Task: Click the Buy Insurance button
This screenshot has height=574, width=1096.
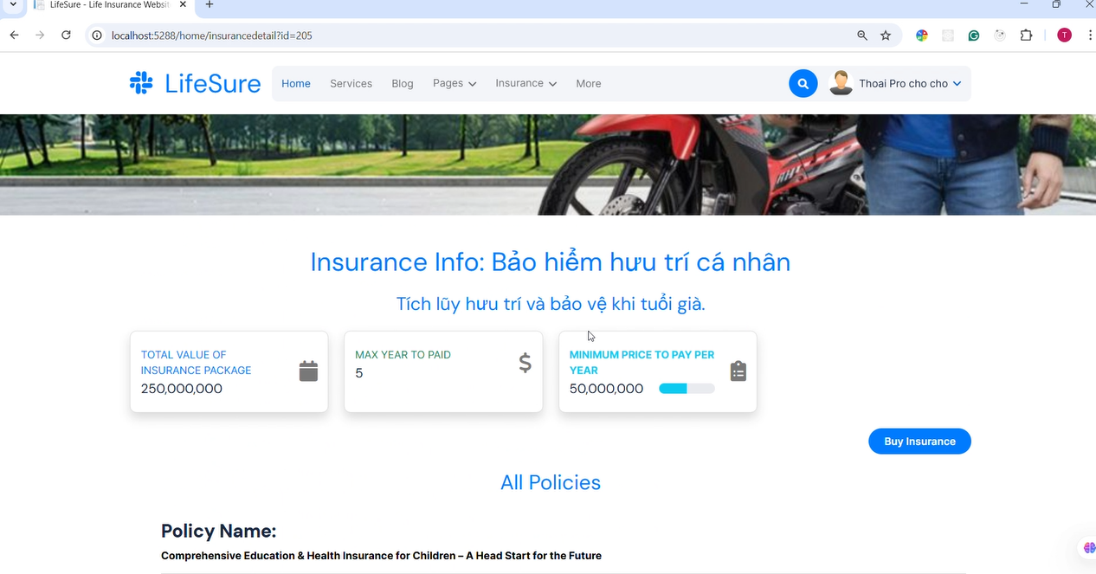Action: pos(919,442)
